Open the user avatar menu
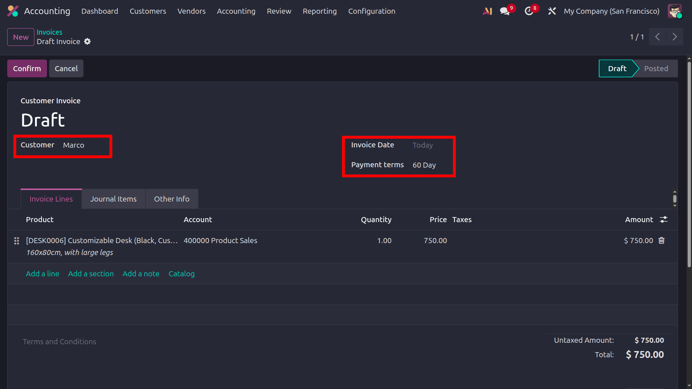The image size is (692, 389). [675, 11]
